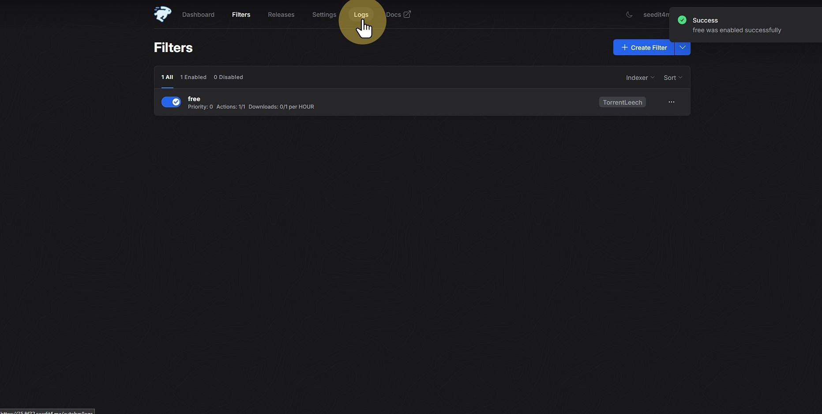The height and width of the screenshot is (414, 822).
Task: Select the 1 Enabled tab
Action: pyautogui.click(x=193, y=77)
